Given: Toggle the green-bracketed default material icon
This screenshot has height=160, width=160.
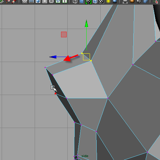Looking at the screenshot, I should click(88, 2).
